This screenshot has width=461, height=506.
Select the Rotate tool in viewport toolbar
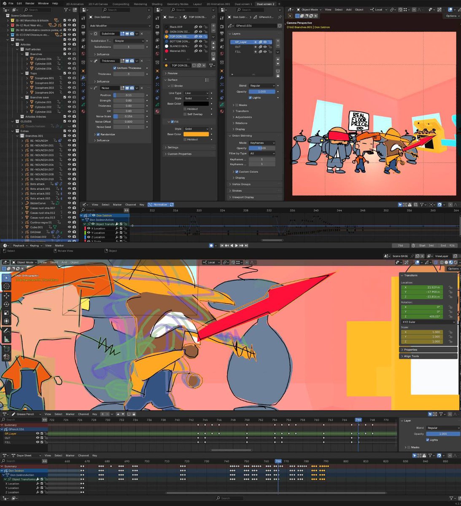(x=6, y=304)
